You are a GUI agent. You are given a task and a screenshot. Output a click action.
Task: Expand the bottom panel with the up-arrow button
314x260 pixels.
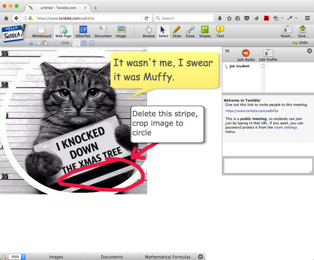(x=200, y=256)
